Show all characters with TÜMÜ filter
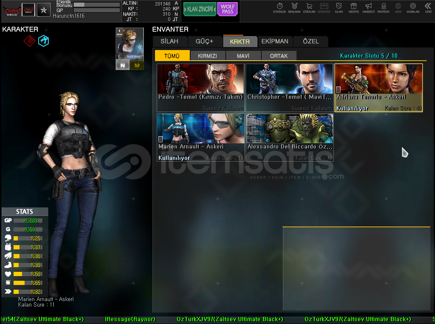 [172, 56]
